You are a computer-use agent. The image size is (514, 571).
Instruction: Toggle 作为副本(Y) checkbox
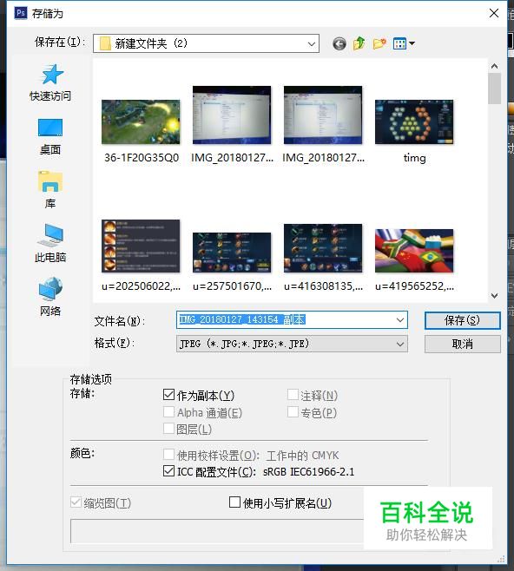[x=168, y=394]
